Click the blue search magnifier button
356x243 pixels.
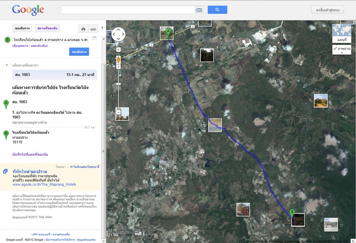217,10
